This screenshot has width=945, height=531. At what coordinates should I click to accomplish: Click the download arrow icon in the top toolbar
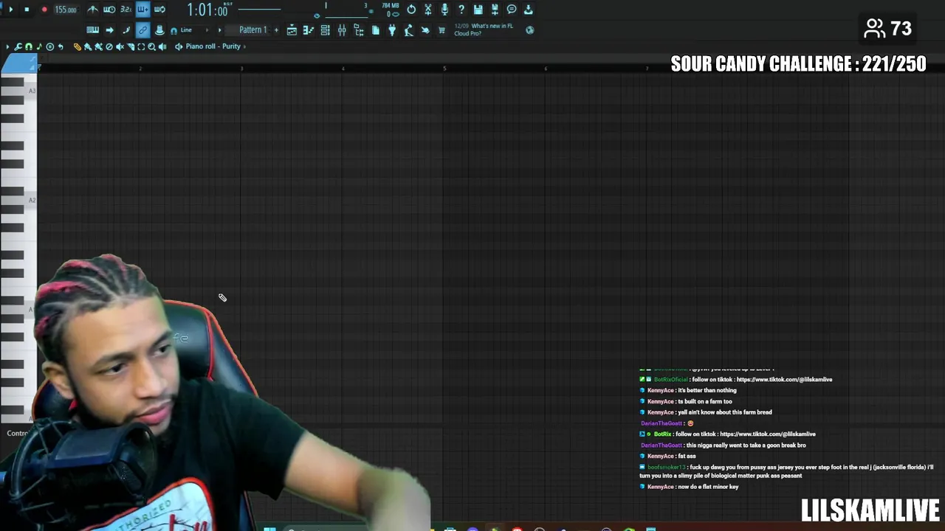click(x=529, y=10)
